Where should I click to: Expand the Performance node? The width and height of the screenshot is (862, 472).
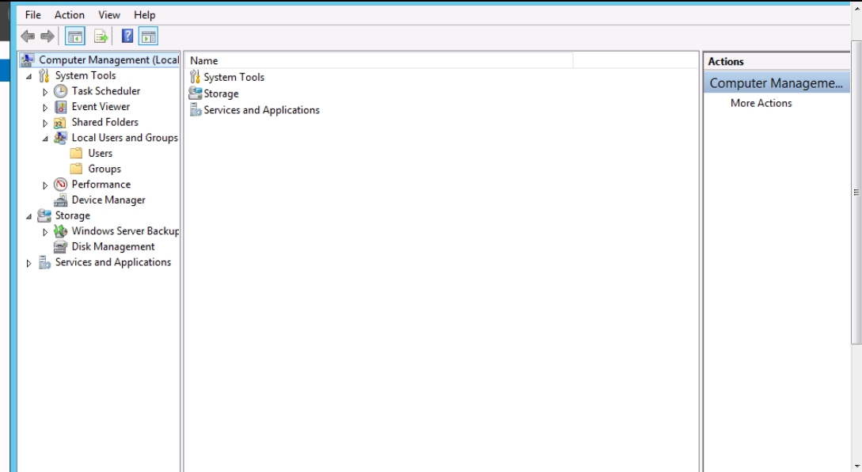click(45, 185)
